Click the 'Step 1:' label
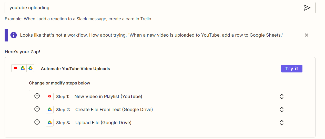The image size is (325, 139). click(63, 97)
